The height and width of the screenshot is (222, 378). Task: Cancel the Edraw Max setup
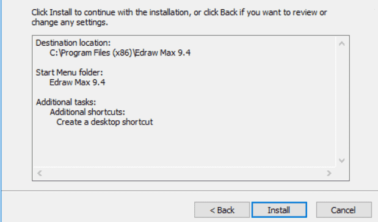(x=344, y=210)
